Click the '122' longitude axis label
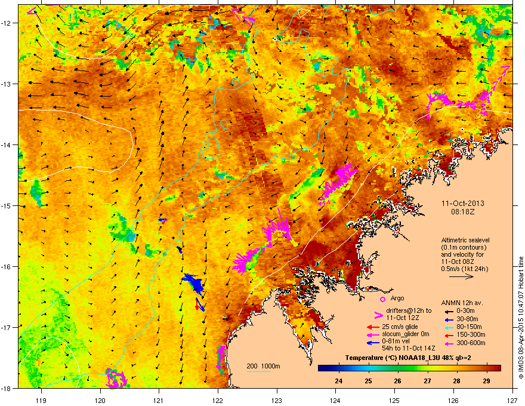The height and width of the screenshot is (406, 525). (x=218, y=401)
